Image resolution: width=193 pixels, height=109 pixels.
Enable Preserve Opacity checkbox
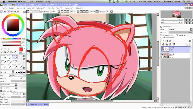tap(161, 35)
